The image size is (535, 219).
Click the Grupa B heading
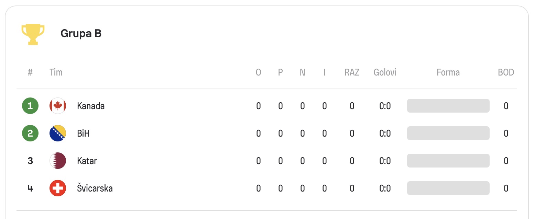click(x=81, y=33)
